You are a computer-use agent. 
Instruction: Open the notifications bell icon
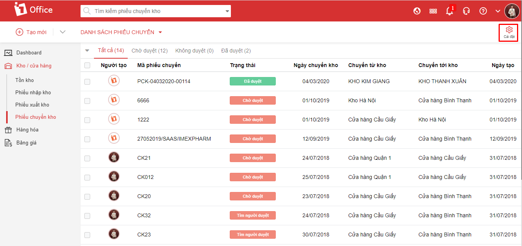450,11
